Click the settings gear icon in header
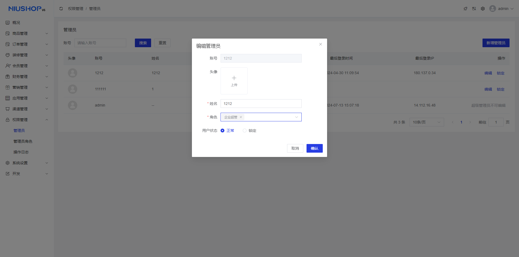The width and height of the screenshot is (519, 257). tap(483, 9)
